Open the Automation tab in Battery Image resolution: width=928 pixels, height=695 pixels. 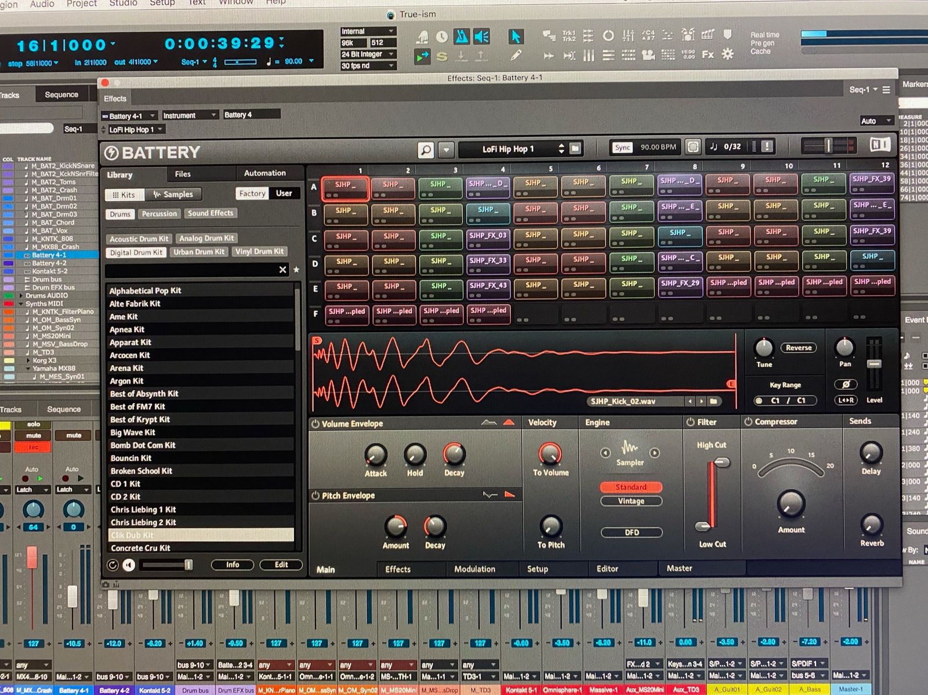point(264,173)
